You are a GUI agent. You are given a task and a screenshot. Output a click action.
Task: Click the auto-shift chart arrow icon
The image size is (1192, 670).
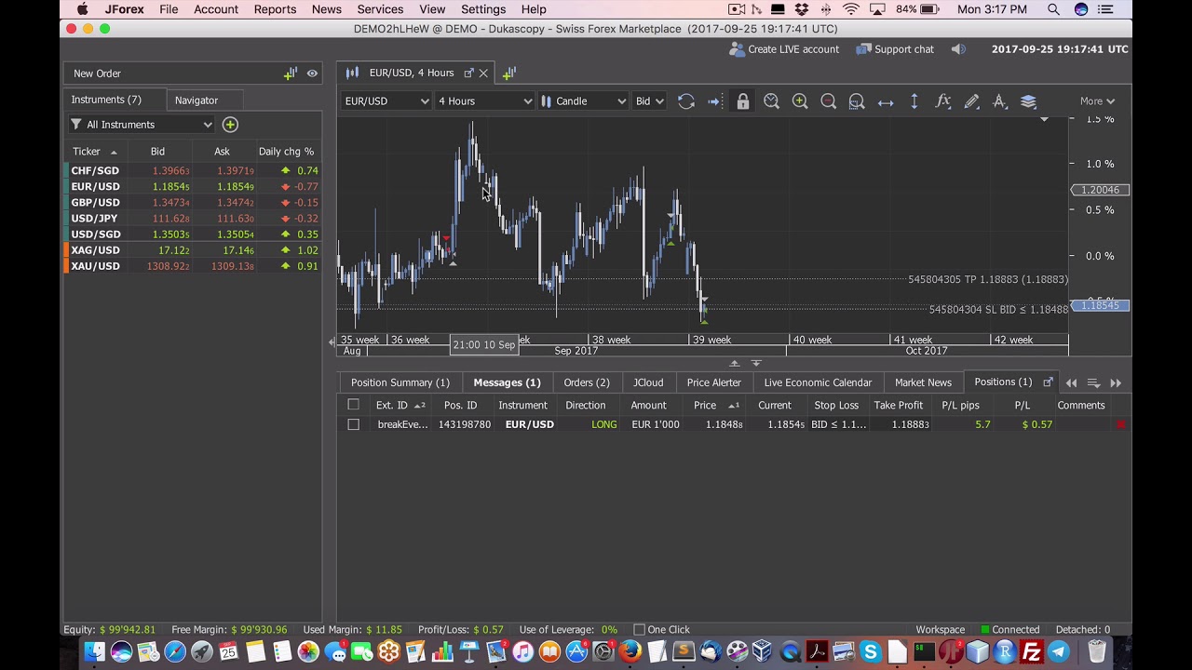(714, 101)
